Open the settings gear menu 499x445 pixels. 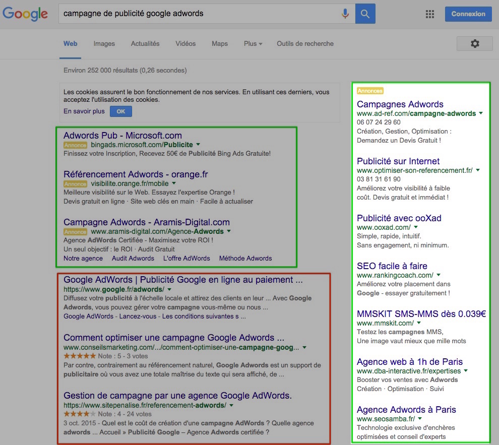click(x=474, y=43)
